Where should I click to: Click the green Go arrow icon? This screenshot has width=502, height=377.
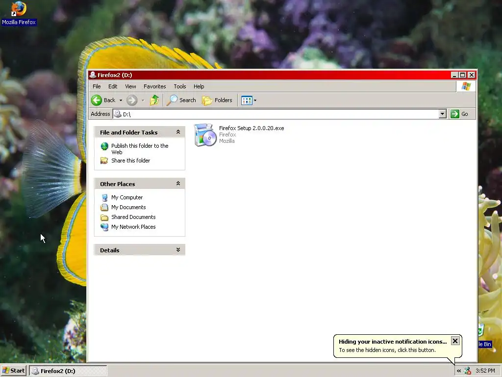coord(454,114)
